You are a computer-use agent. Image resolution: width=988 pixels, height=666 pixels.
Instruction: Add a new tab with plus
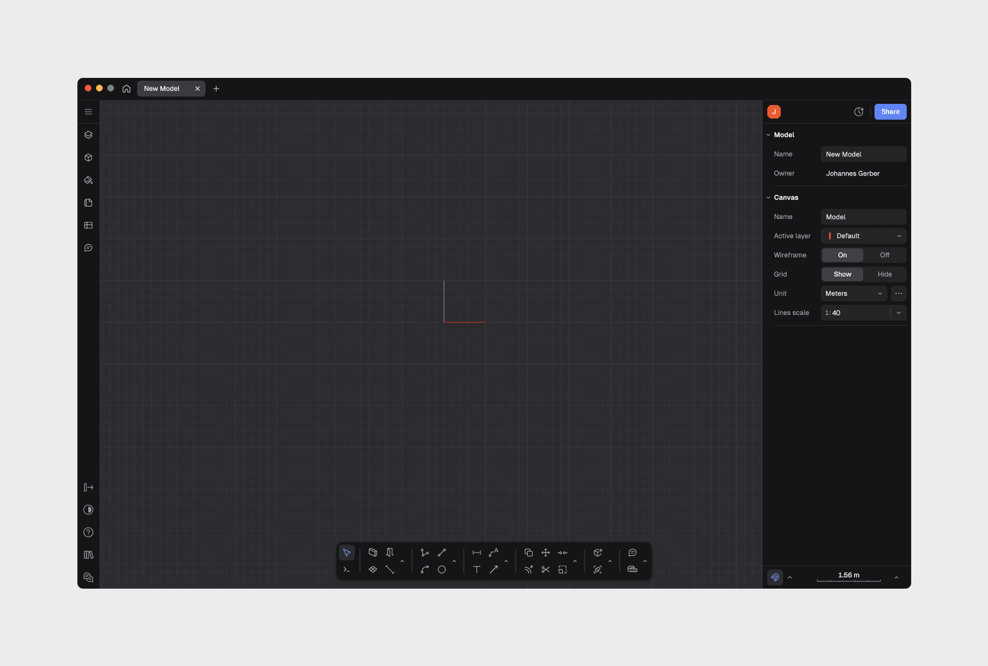(x=216, y=89)
